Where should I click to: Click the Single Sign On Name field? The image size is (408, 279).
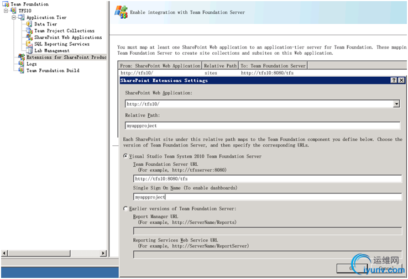268,197
